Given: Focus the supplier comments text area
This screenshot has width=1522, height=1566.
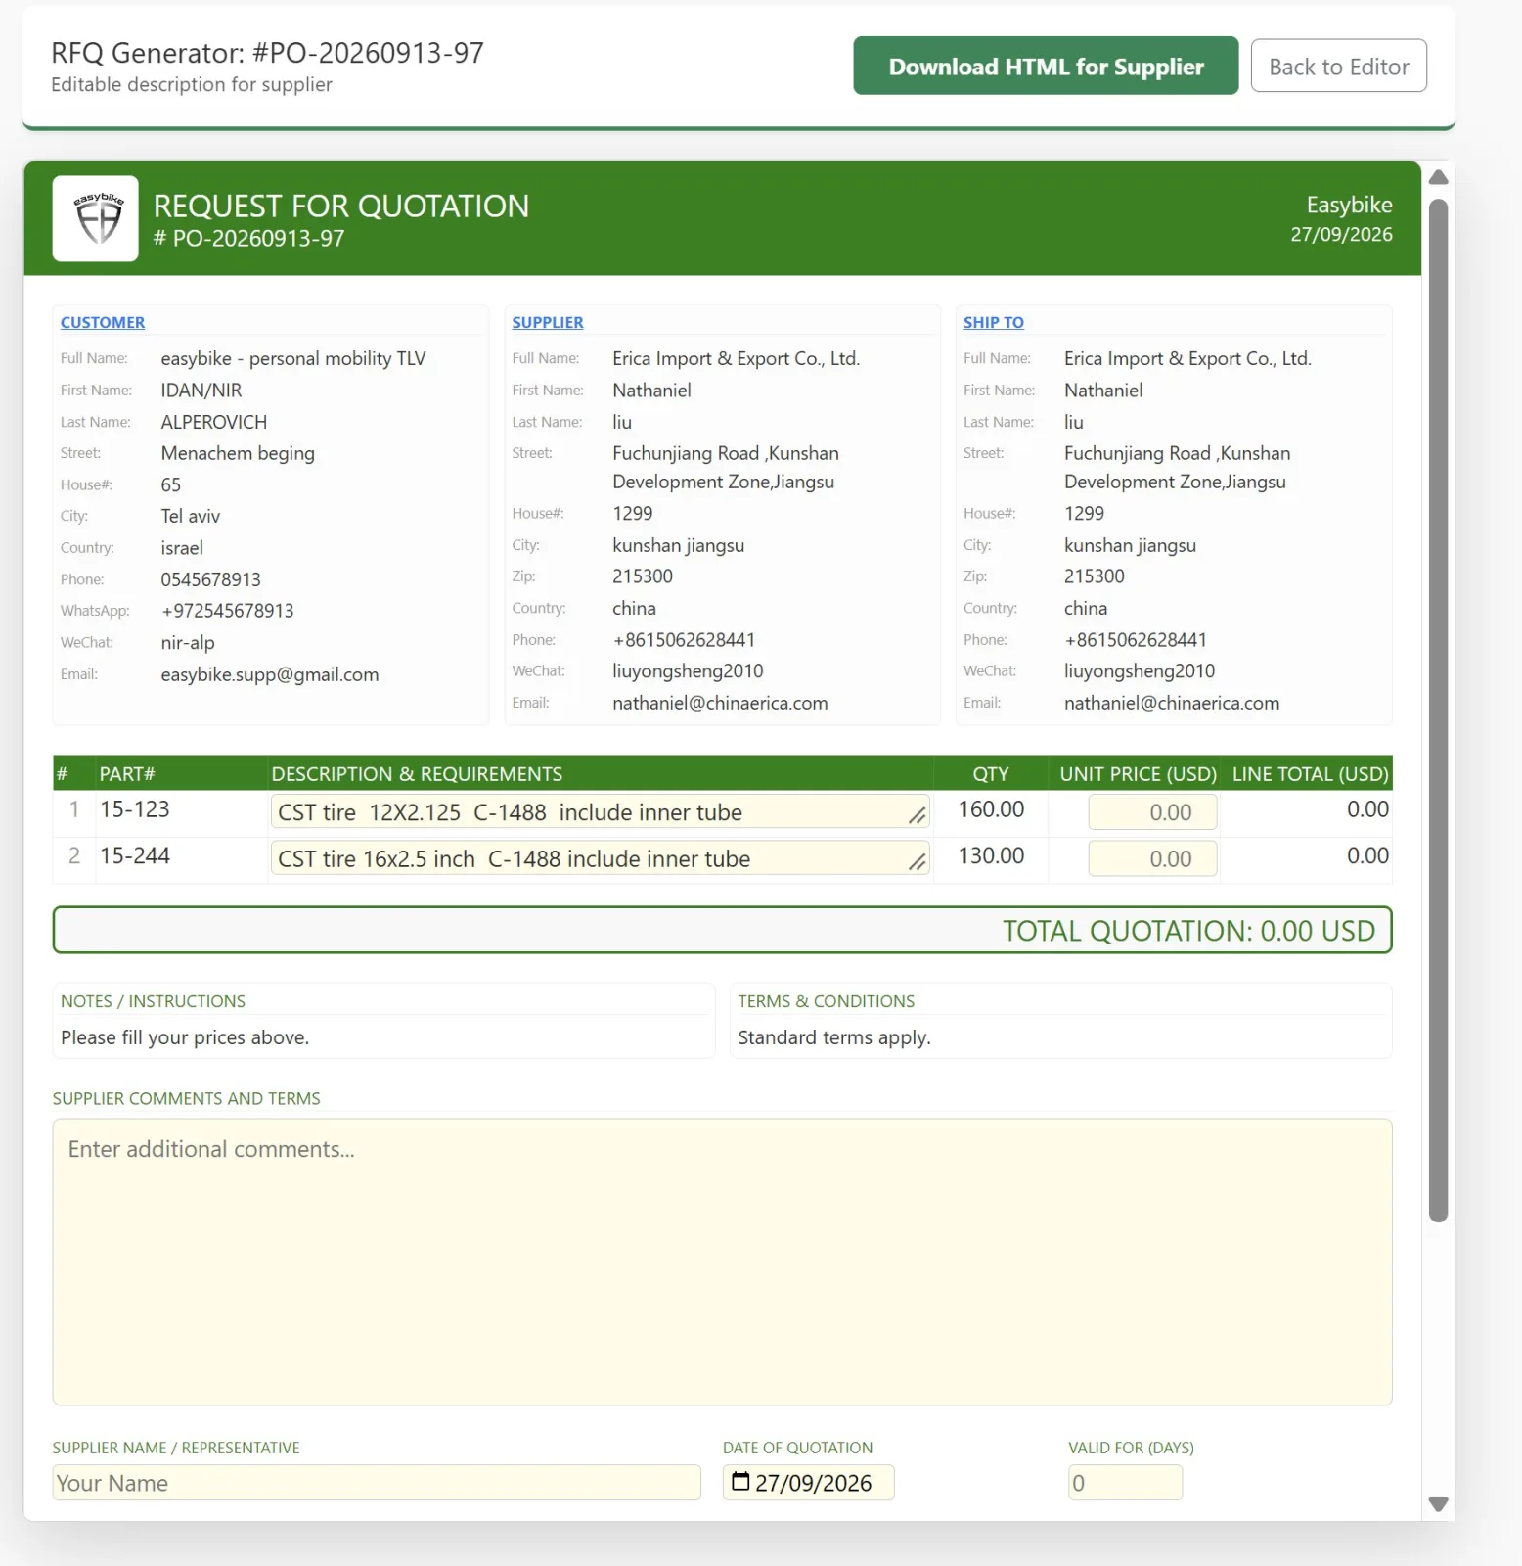Looking at the screenshot, I should [722, 1262].
